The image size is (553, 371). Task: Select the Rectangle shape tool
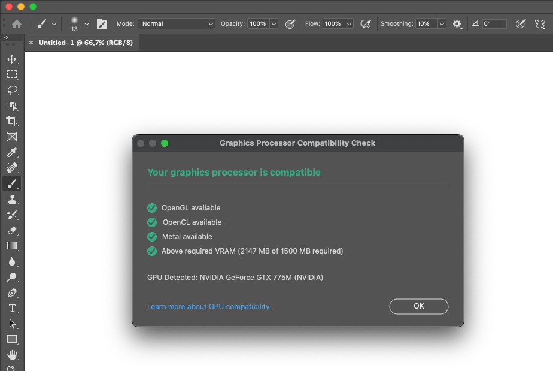pos(12,340)
